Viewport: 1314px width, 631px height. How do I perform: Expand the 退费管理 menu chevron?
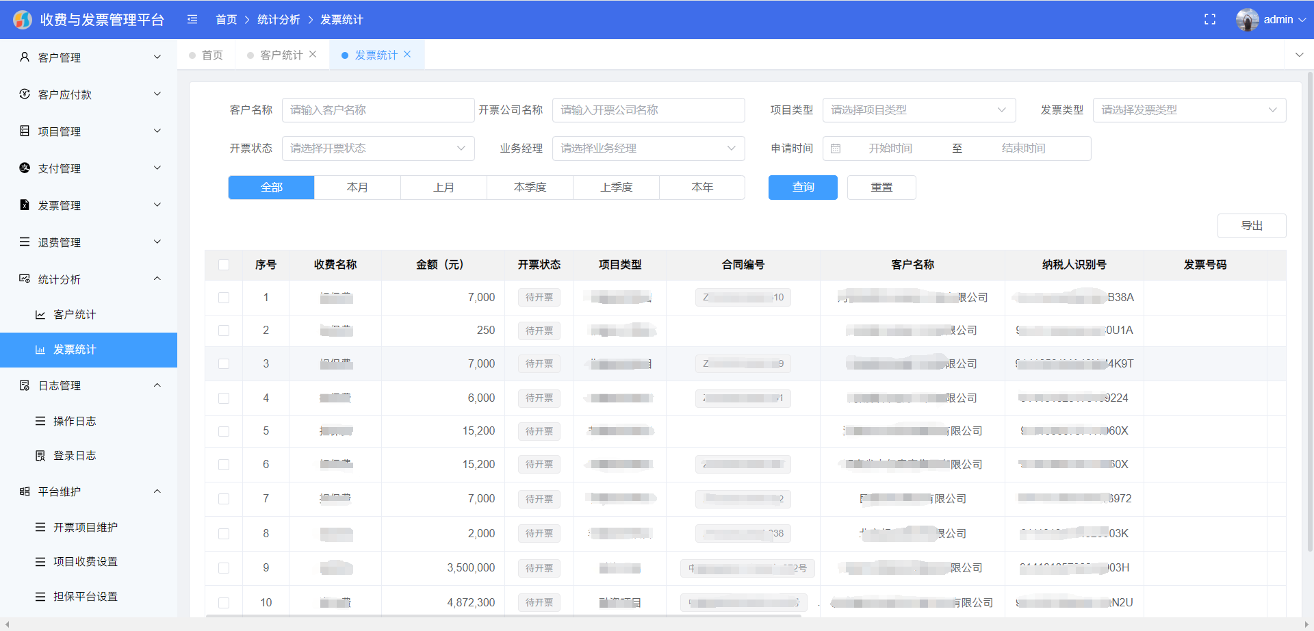click(157, 242)
